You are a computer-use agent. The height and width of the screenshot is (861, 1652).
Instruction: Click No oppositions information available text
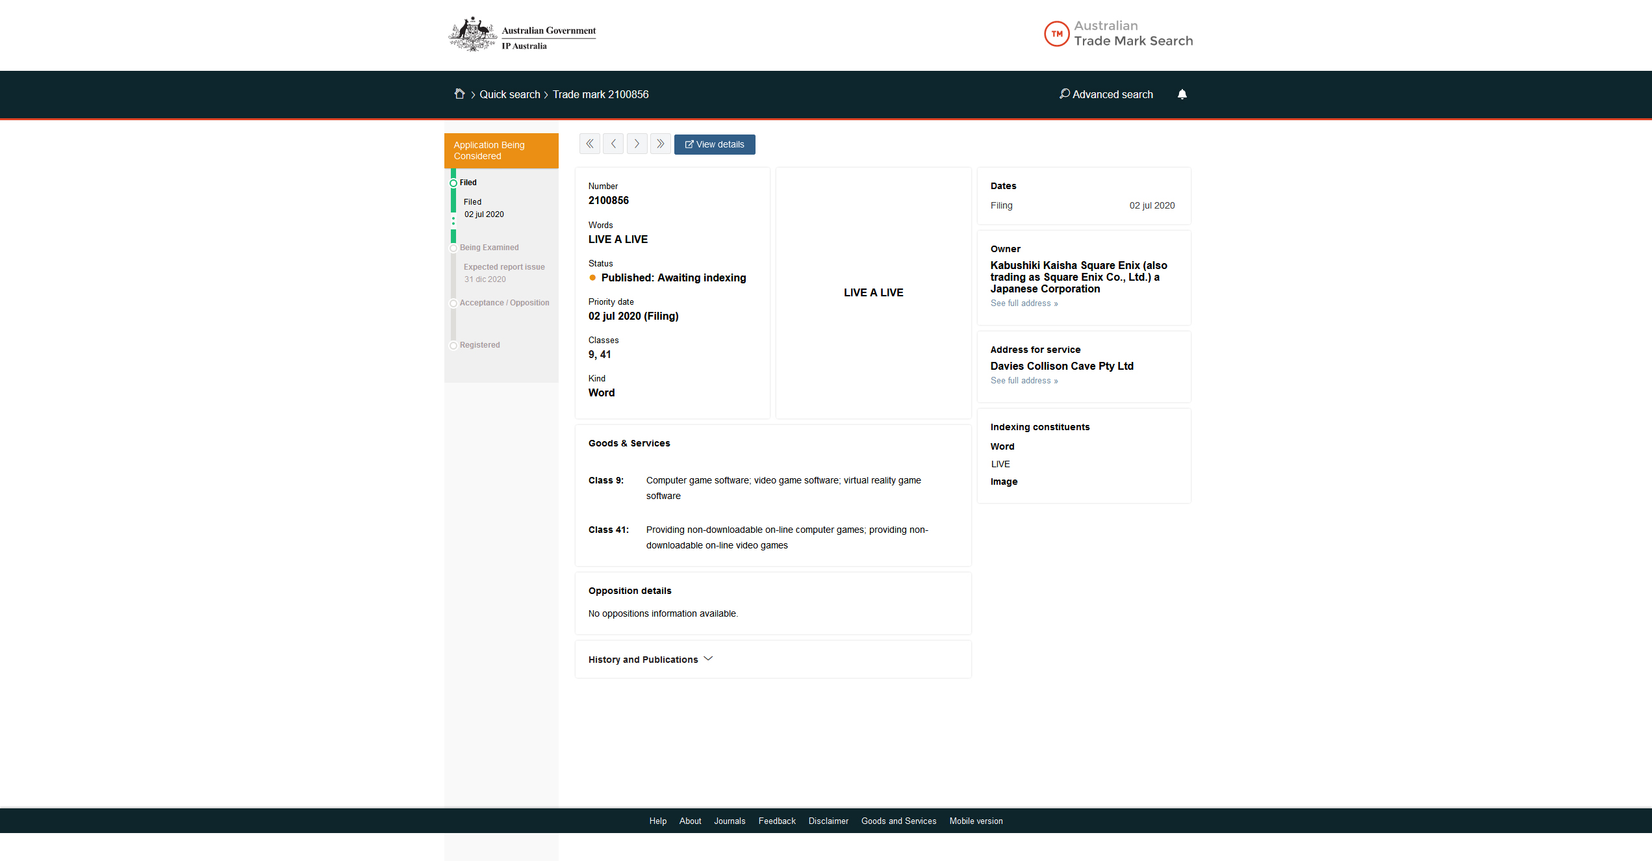[x=663, y=613]
